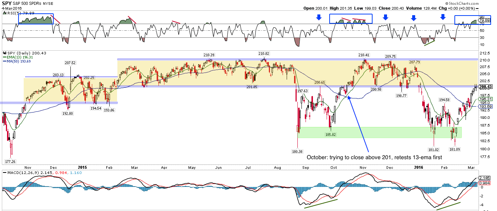Click the 197.63 price label
Image resolution: width=497 pixels, height=211 pixels.
coord(303,91)
